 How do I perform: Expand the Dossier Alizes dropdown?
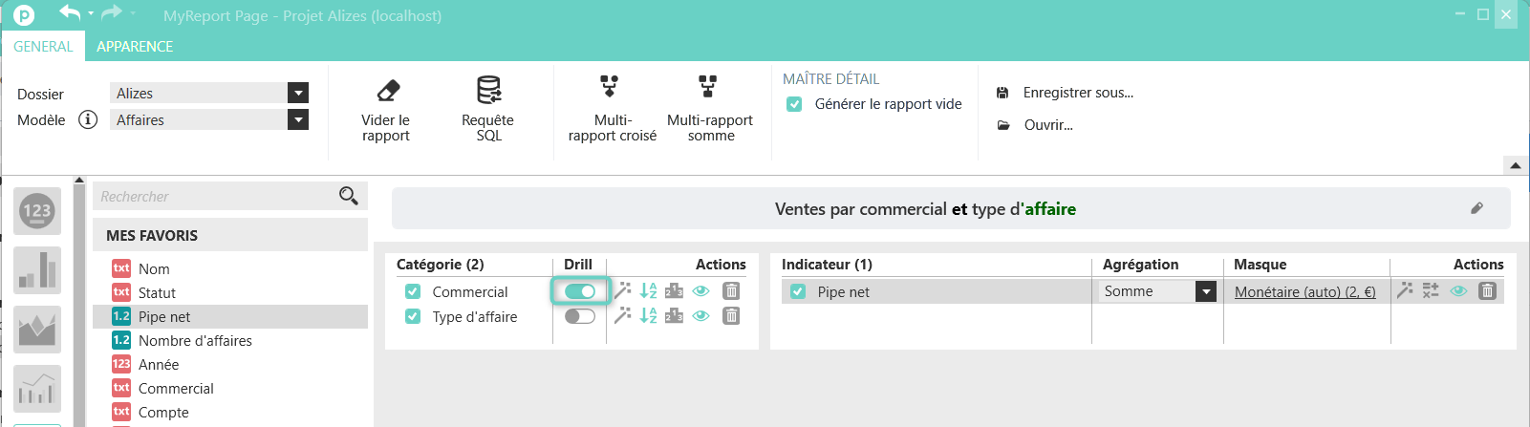click(298, 93)
